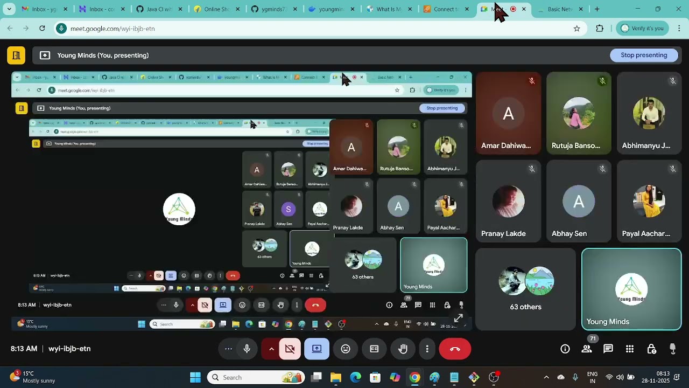Open the Extensions puzzle icon
The width and height of the screenshot is (689, 388).
[600, 28]
